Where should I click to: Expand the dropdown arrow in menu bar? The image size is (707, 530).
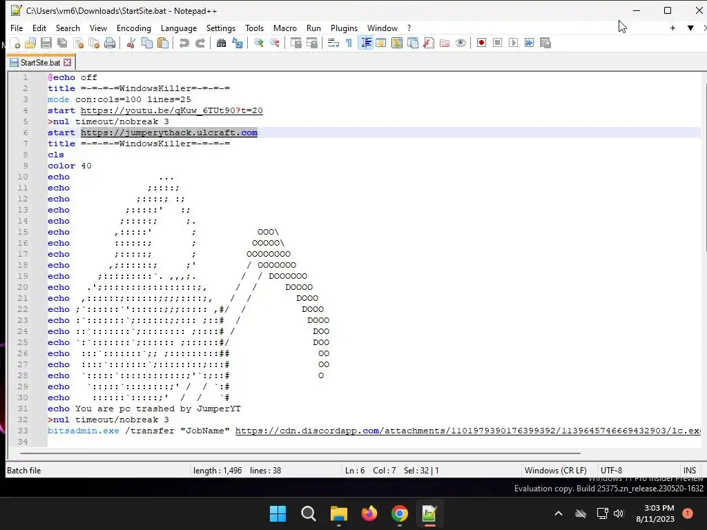(690, 28)
